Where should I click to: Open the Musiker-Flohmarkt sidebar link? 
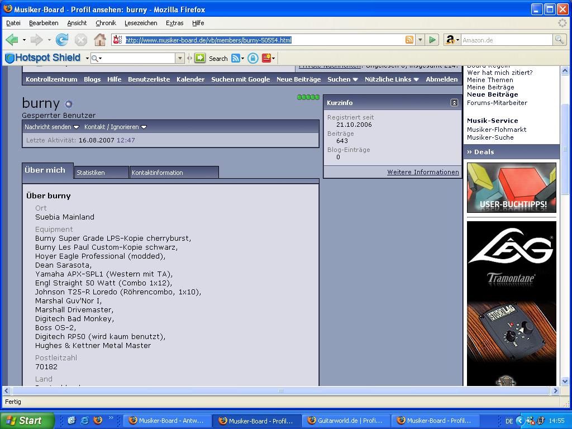[497, 130]
